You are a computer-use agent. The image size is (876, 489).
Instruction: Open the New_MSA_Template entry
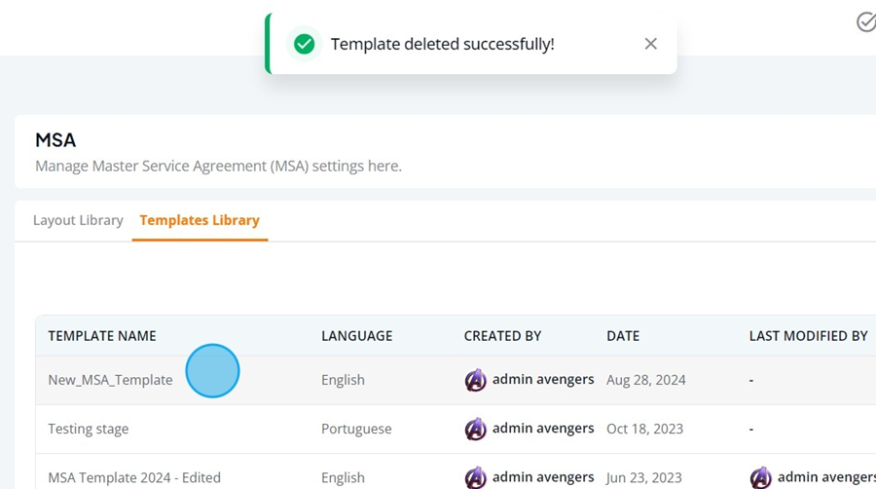click(110, 380)
